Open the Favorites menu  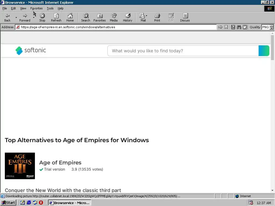pos(36,8)
